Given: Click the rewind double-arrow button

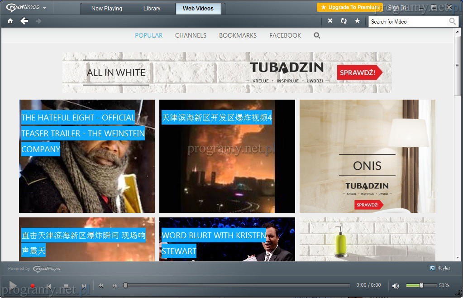Looking at the screenshot, I should (101, 286).
